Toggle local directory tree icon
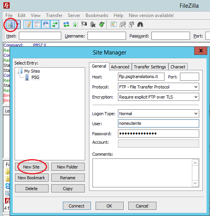 tap(37, 24)
